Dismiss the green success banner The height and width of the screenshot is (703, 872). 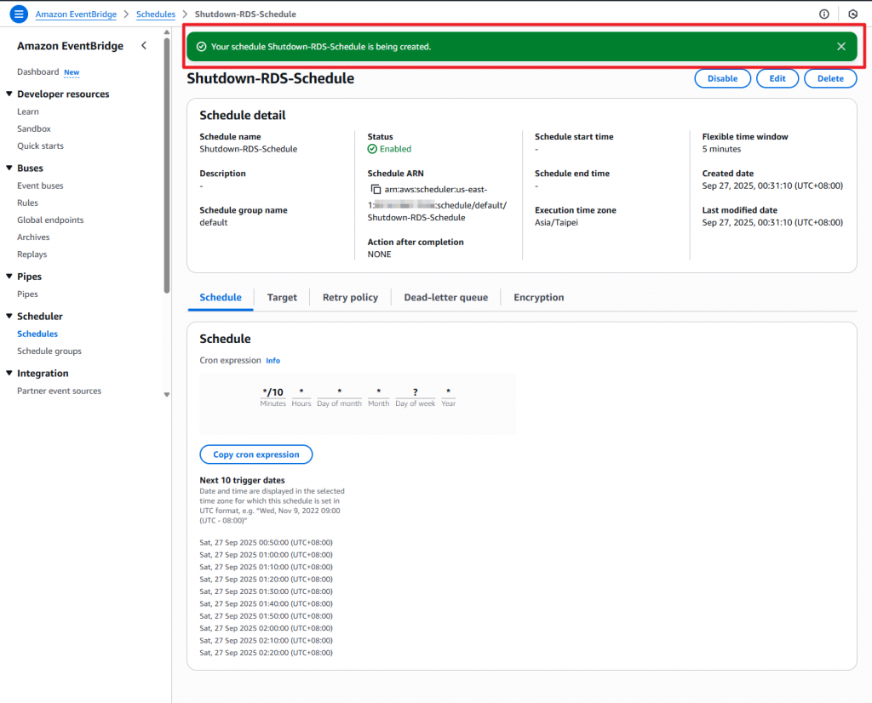(840, 47)
